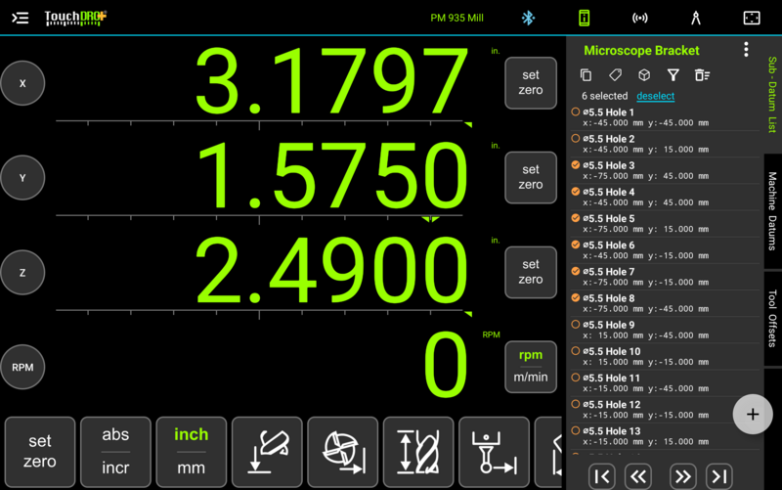The height and width of the screenshot is (490, 782).
Task: Tap the Hole 4 coordinates x:-45.000 y:45.000
Action: 645,202
